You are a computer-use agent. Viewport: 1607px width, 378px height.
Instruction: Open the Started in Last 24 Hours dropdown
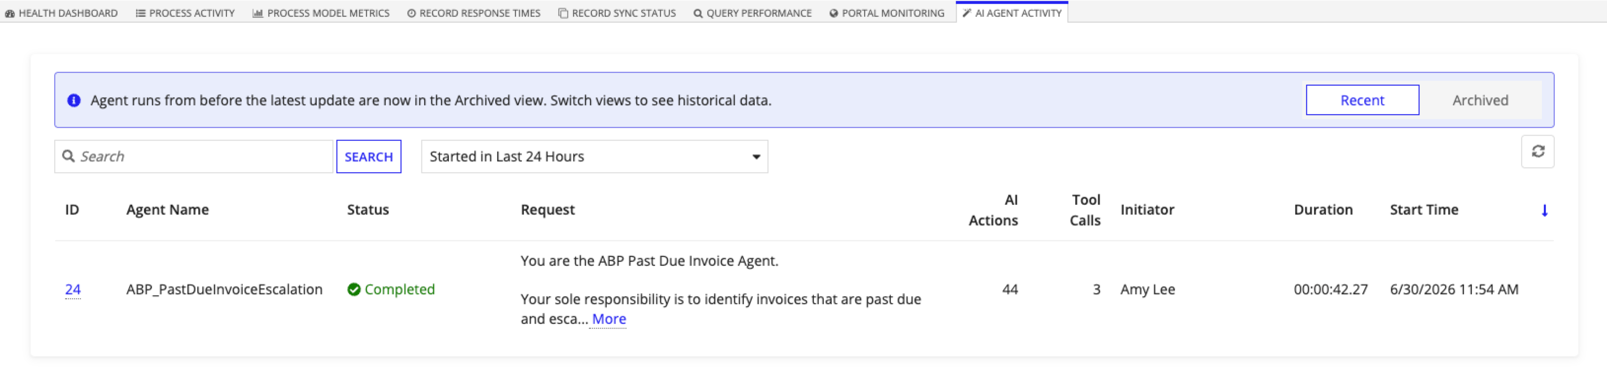pyautogui.click(x=594, y=157)
